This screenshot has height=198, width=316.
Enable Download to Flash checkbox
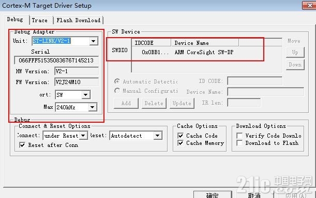[239, 143]
